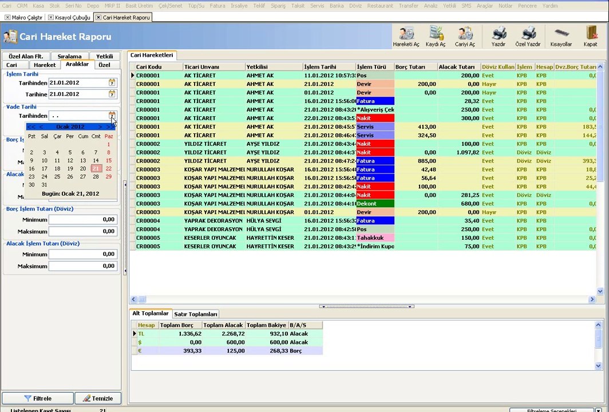Open calendar for İşlem Tarihi Tarihine

click(x=112, y=94)
